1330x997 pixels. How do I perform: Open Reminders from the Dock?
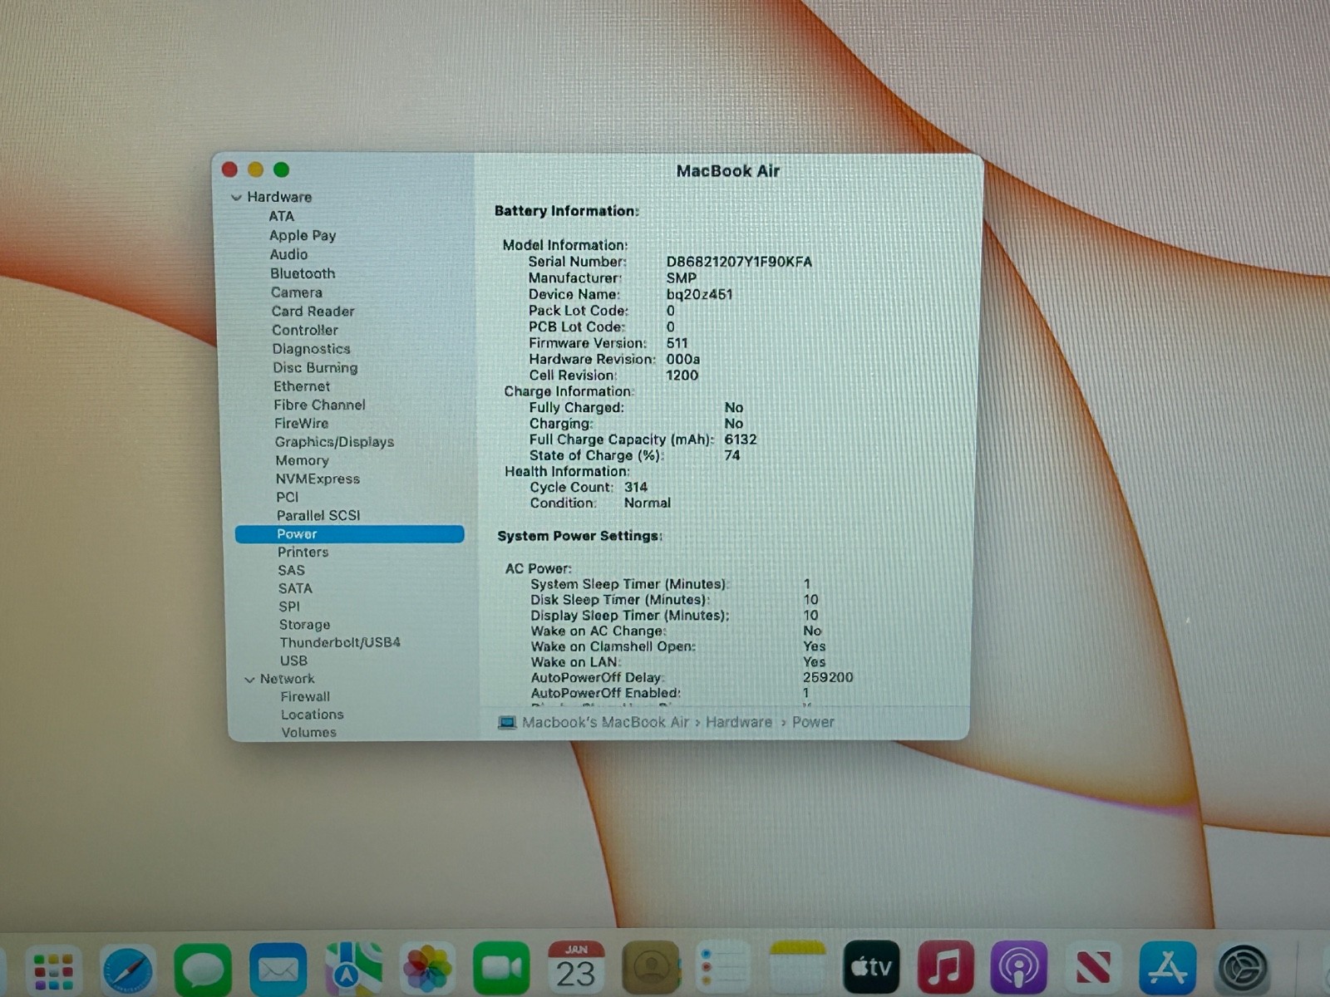[x=723, y=968]
